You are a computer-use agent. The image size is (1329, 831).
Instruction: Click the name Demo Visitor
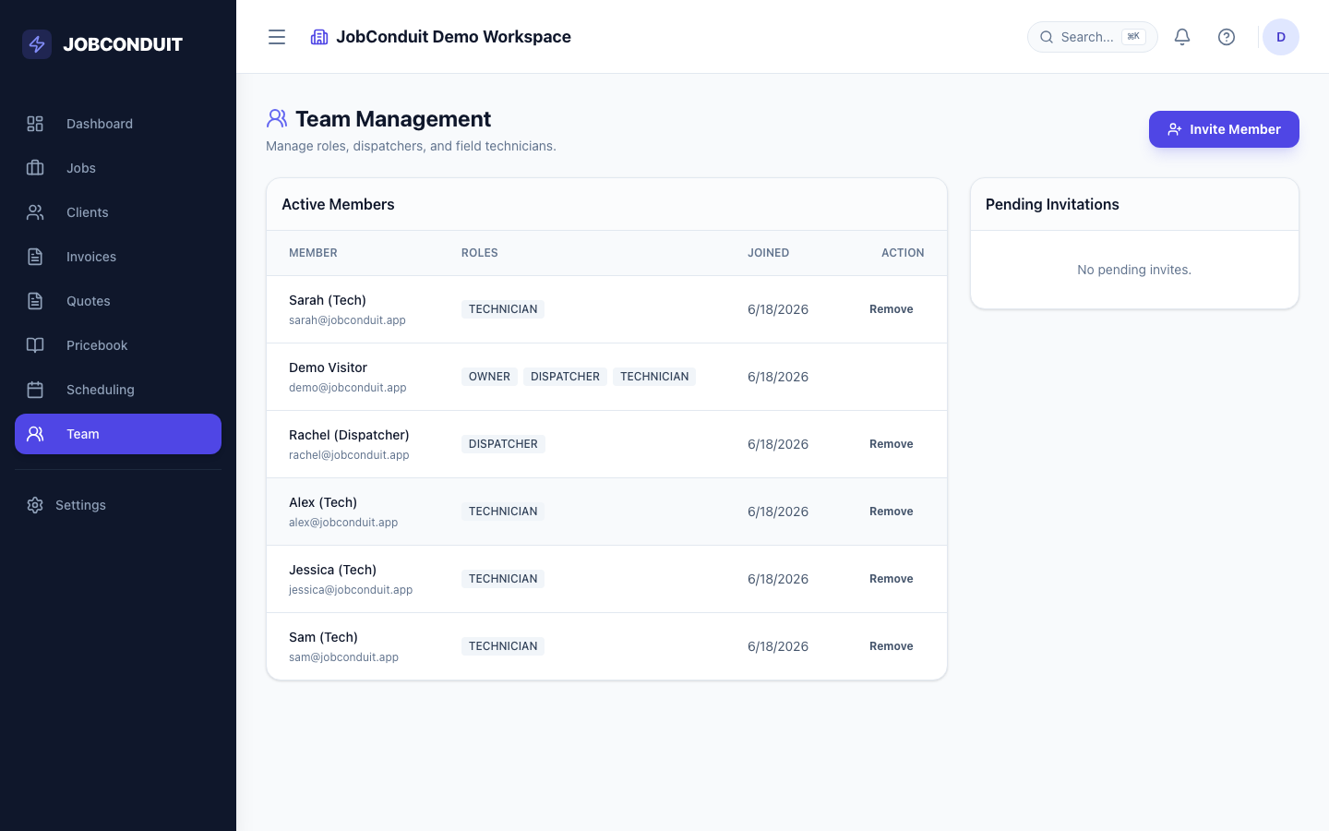(x=328, y=367)
